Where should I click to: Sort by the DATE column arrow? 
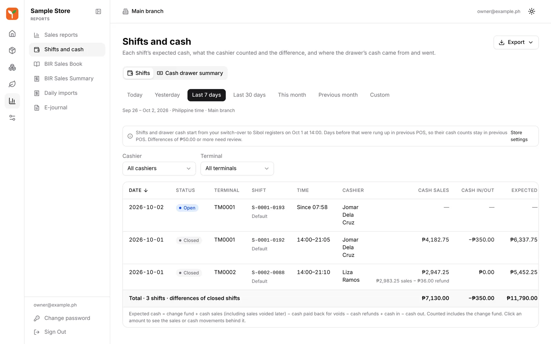[146, 190]
